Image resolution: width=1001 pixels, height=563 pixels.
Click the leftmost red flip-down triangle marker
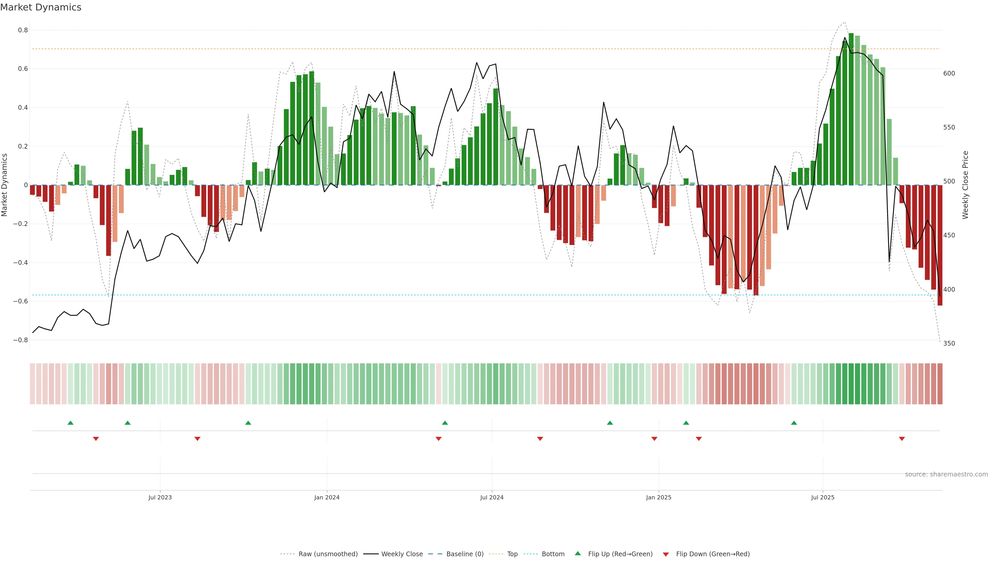(96, 439)
